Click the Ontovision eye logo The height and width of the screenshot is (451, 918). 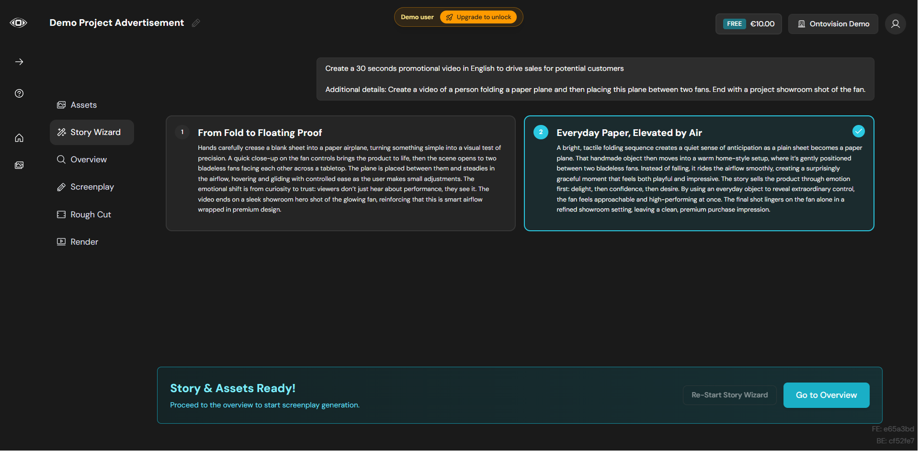click(x=18, y=23)
